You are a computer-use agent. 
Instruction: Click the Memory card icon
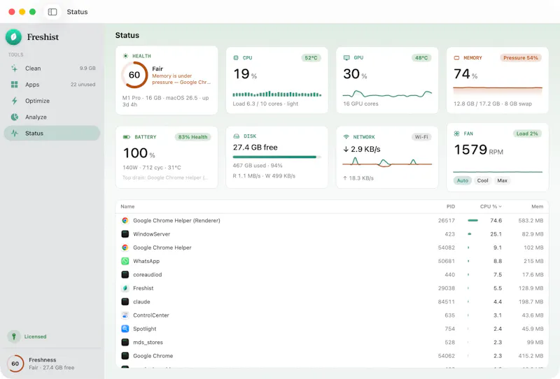(456, 58)
